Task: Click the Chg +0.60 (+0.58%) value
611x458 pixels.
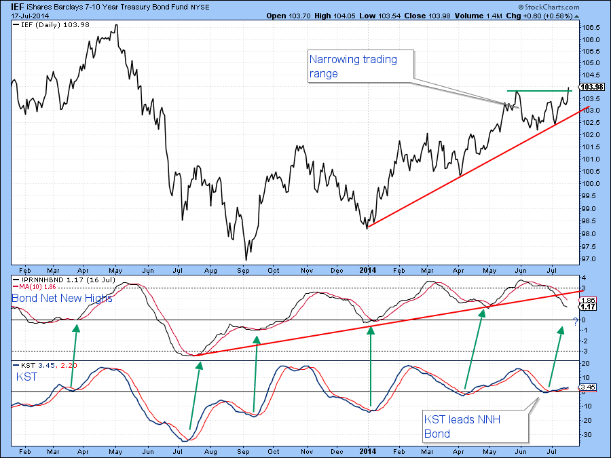Action: pyautogui.click(x=539, y=16)
